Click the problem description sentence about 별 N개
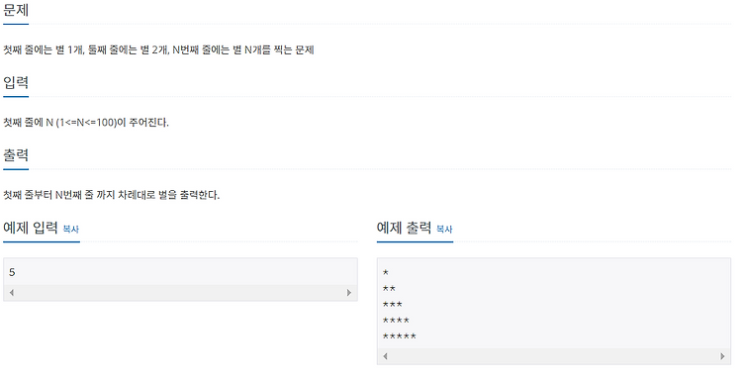 [158, 49]
